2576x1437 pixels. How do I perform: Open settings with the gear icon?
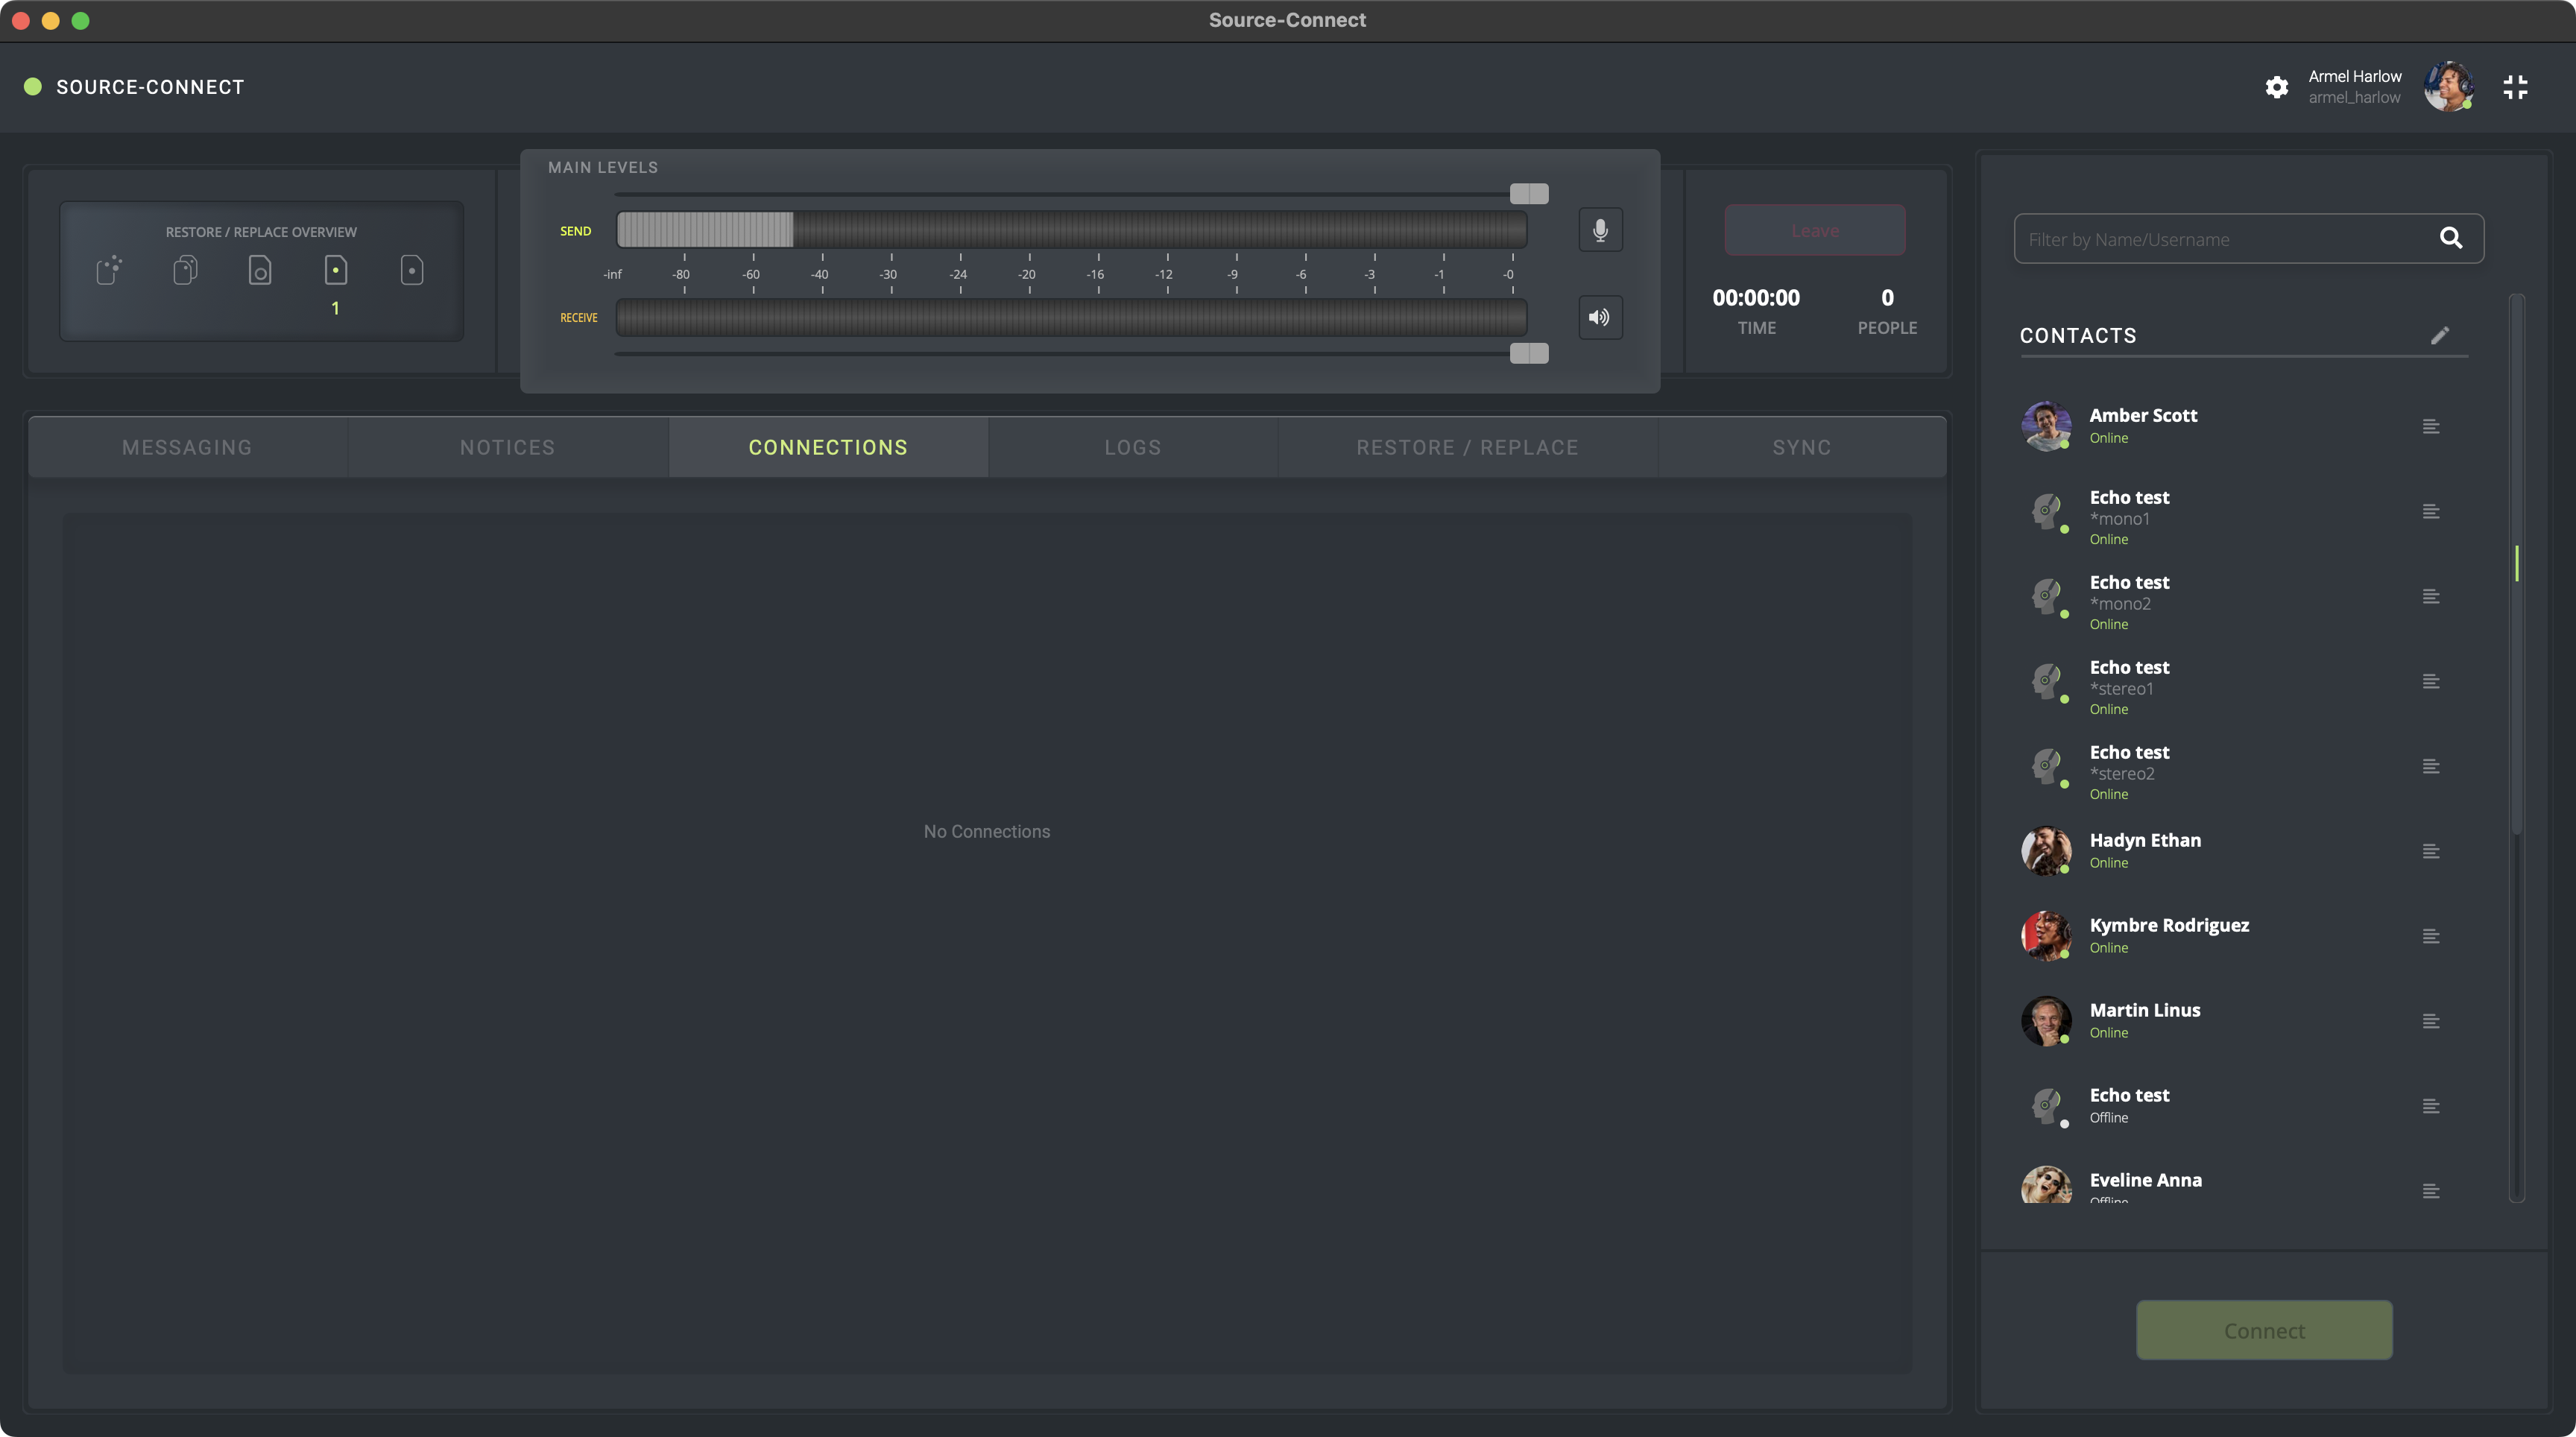2277,87
